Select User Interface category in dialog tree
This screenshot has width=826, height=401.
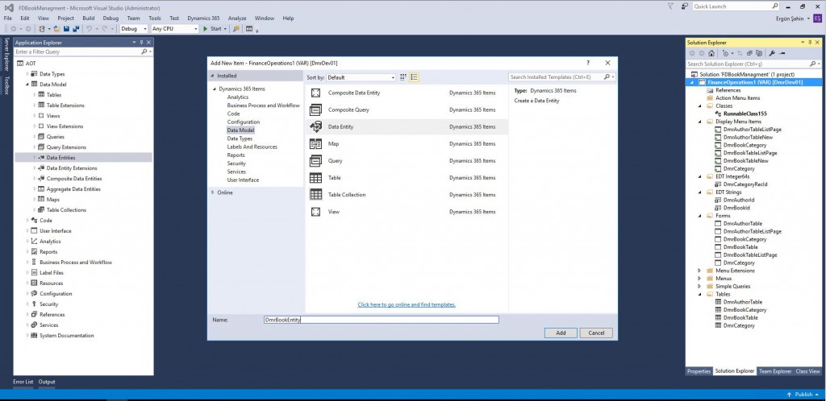pos(243,180)
